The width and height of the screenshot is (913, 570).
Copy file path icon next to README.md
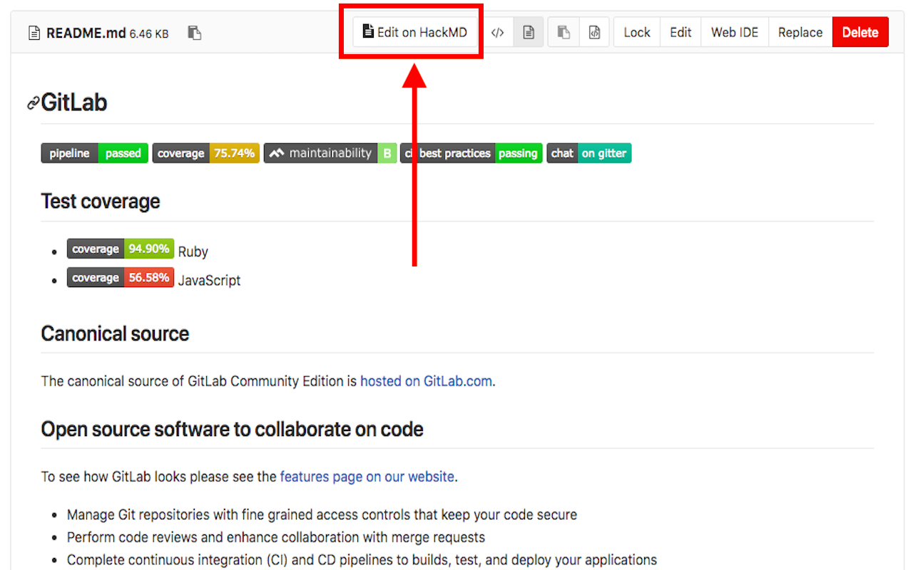[194, 33]
